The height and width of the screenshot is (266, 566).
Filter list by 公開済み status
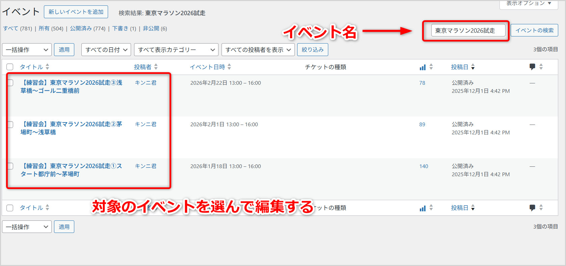(81, 29)
